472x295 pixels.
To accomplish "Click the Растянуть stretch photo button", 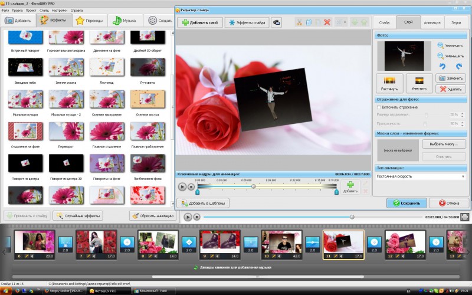I will 389,83.
